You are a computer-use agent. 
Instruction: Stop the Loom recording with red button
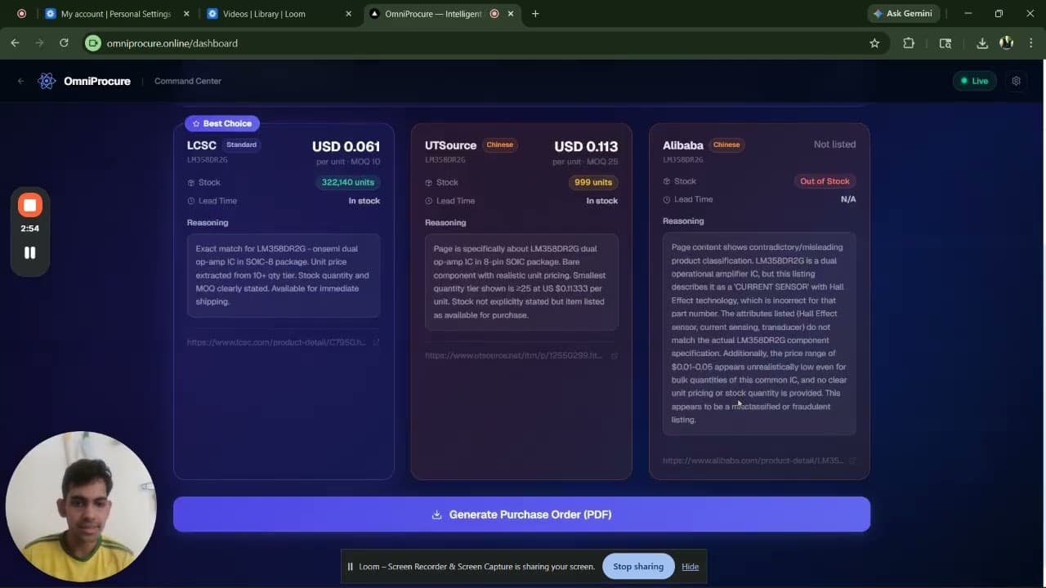point(29,205)
